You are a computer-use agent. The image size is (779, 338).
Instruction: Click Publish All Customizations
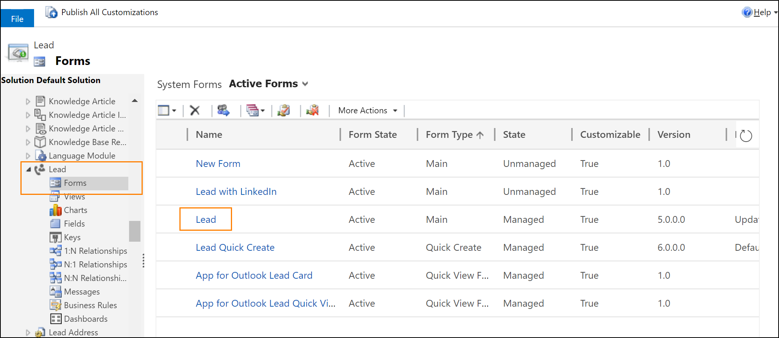pyautogui.click(x=109, y=12)
